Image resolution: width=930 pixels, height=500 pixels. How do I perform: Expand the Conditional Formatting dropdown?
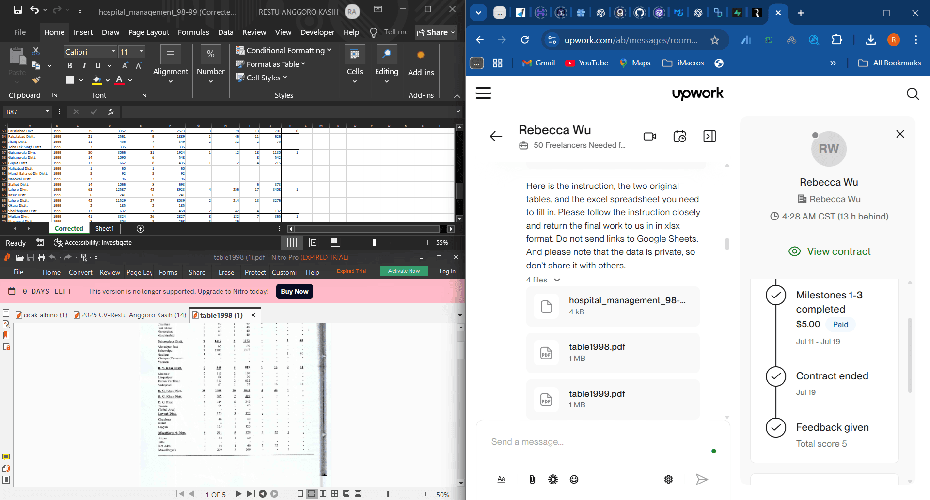pos(284,50)
